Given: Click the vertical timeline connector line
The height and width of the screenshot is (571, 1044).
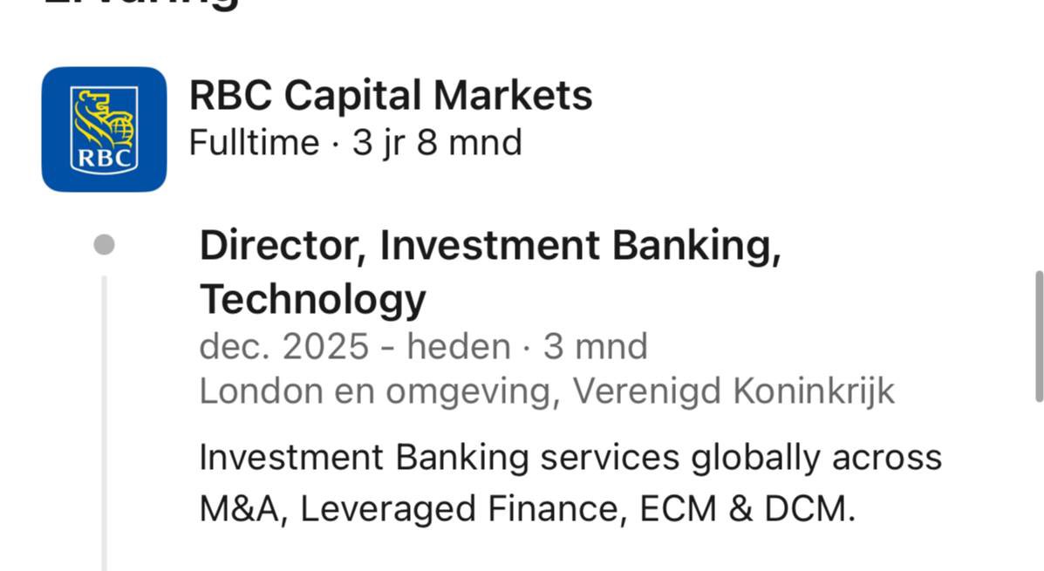Looking at the screenshot, I should coord(104,418).
